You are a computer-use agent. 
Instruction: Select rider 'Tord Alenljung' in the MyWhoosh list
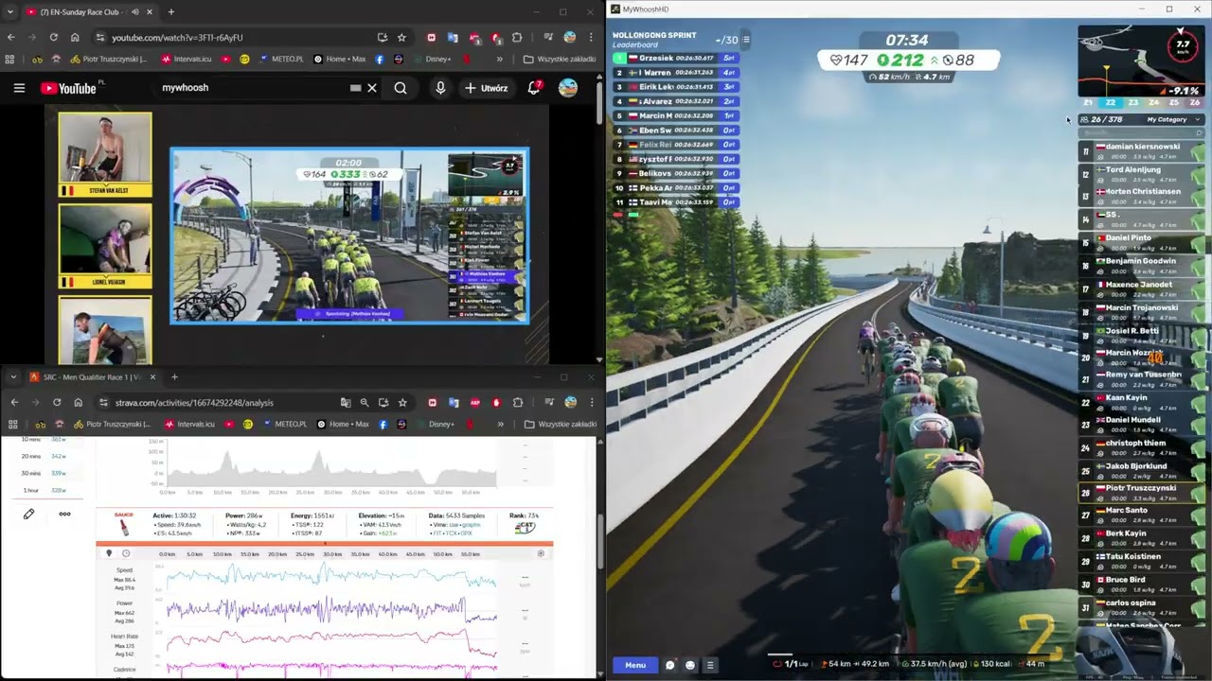point(1141,174)
